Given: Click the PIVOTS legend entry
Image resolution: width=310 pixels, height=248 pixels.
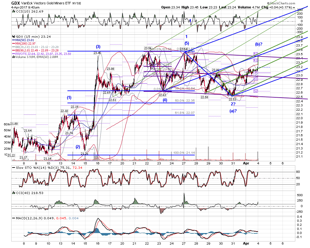Looking at the screenshot, I should [42, 54].
